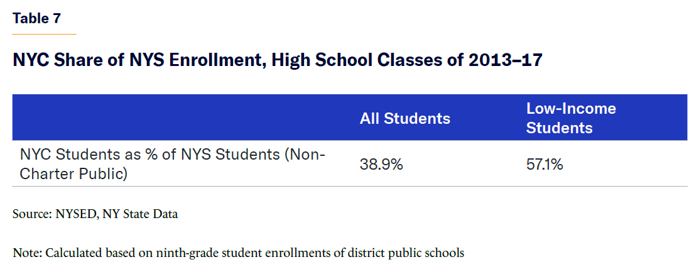Click the word "Note:" at the bottom
Screen dimensions: 699x274
26,253
